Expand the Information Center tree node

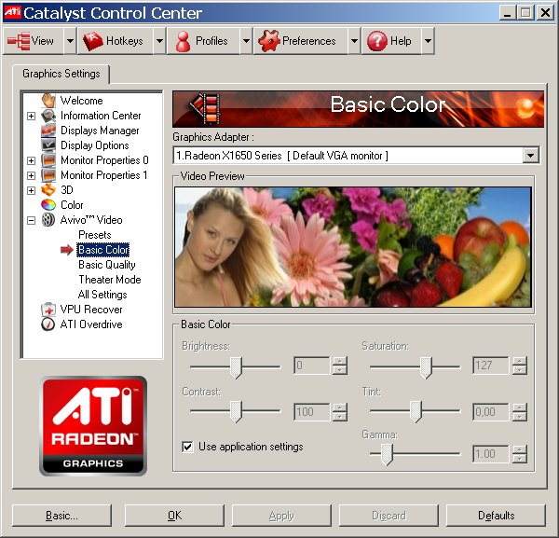point(32,116)
